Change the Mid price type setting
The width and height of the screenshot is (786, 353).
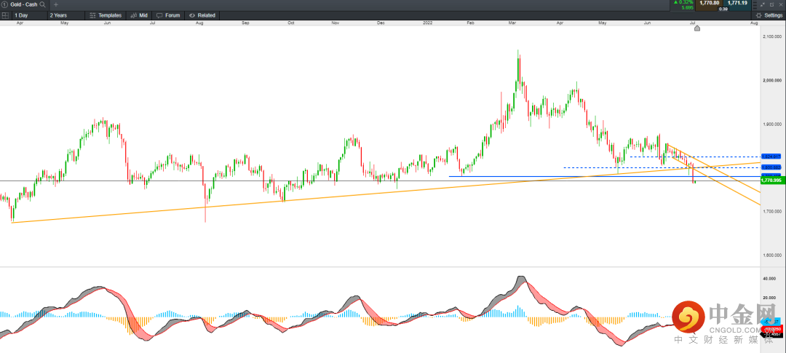[139, 15]
